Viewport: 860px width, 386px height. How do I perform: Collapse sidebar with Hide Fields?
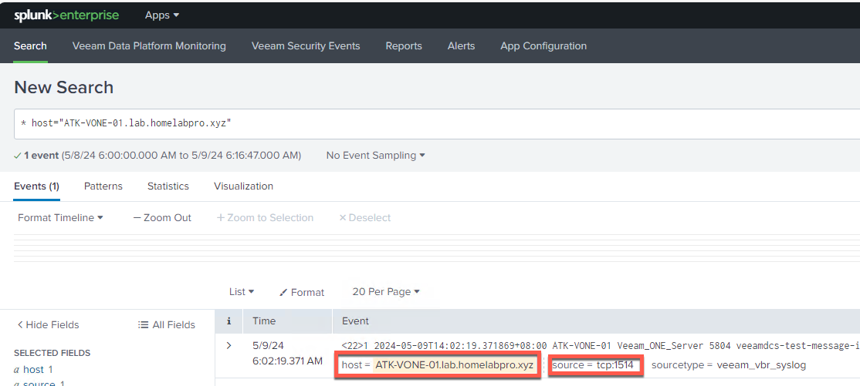click(x=48, y=325)
